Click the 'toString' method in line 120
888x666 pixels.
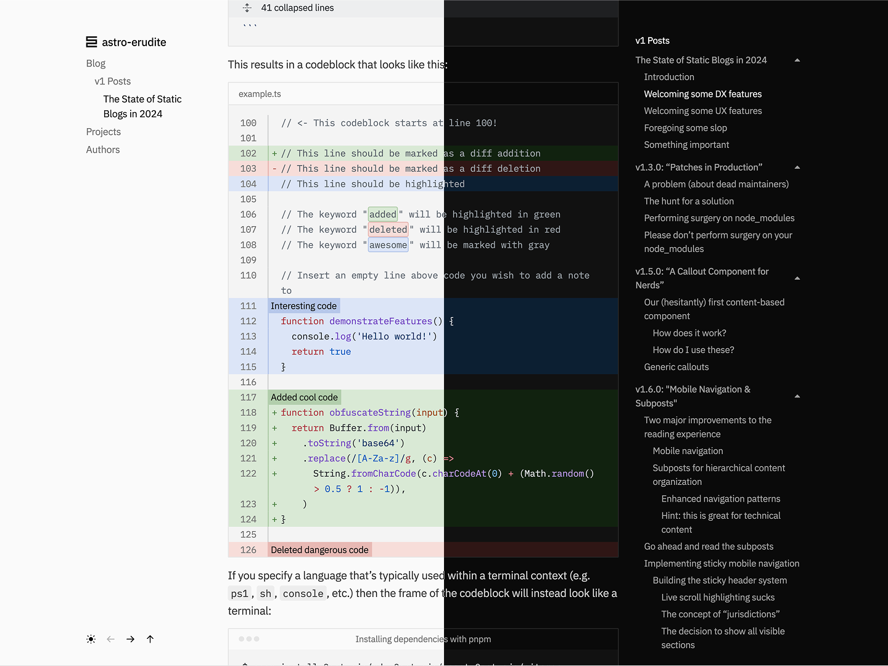click(329, 444)
